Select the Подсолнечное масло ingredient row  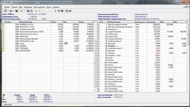click(x=48, y=34)
